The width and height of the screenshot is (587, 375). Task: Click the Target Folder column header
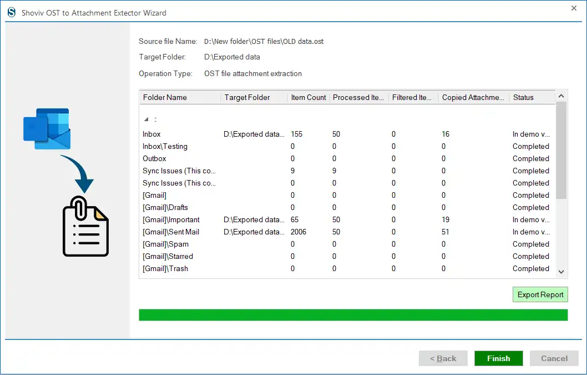click(254, 97)
